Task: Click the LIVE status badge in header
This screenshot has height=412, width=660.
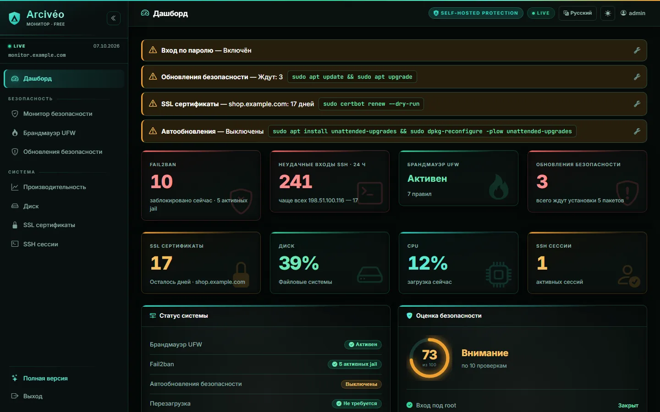Action: click(541, 13)
